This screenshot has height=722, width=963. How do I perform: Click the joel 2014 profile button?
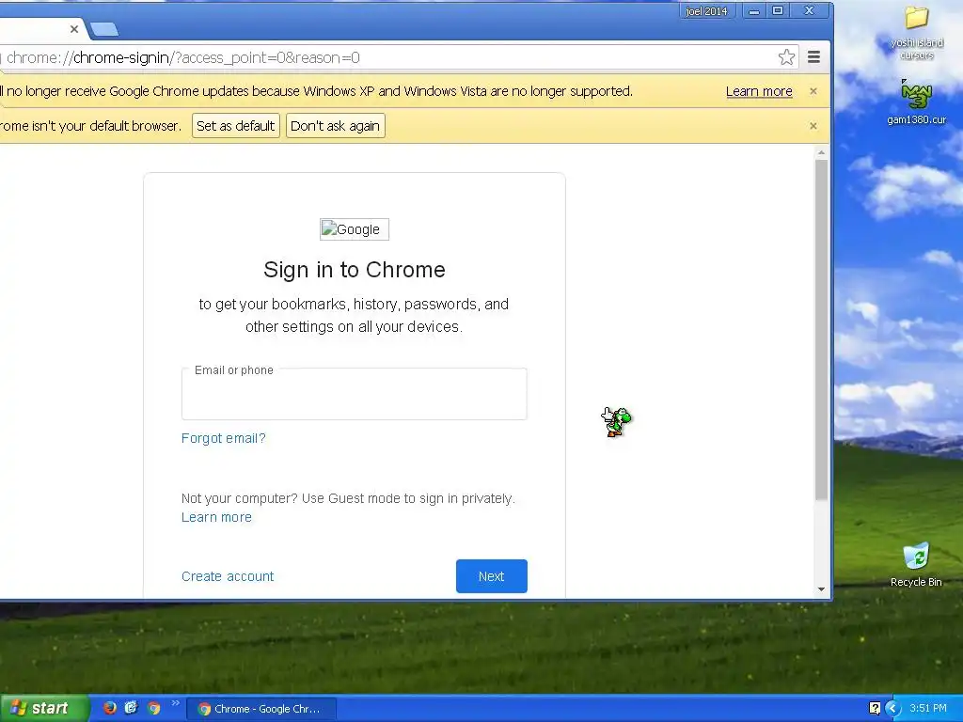point(706,11)
